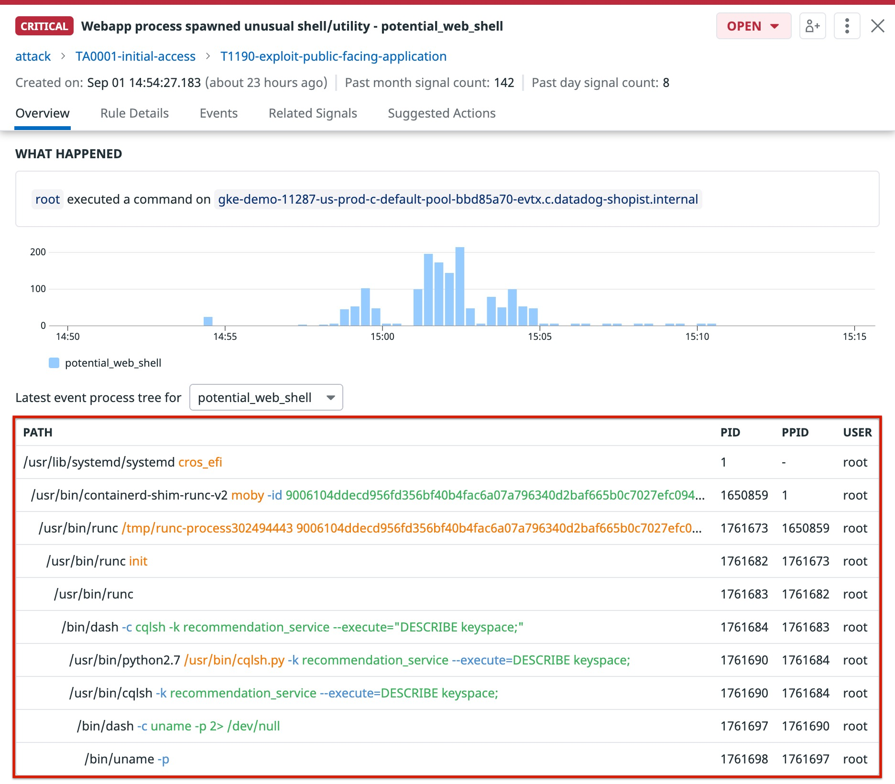Switch to the Rule Details tab
The width and height of the screenshot is (895, 784).
tap(134, 113)
